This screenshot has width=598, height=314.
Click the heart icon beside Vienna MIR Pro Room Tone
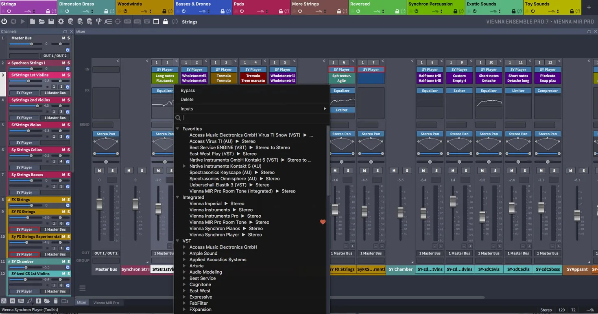pos(323,222)
